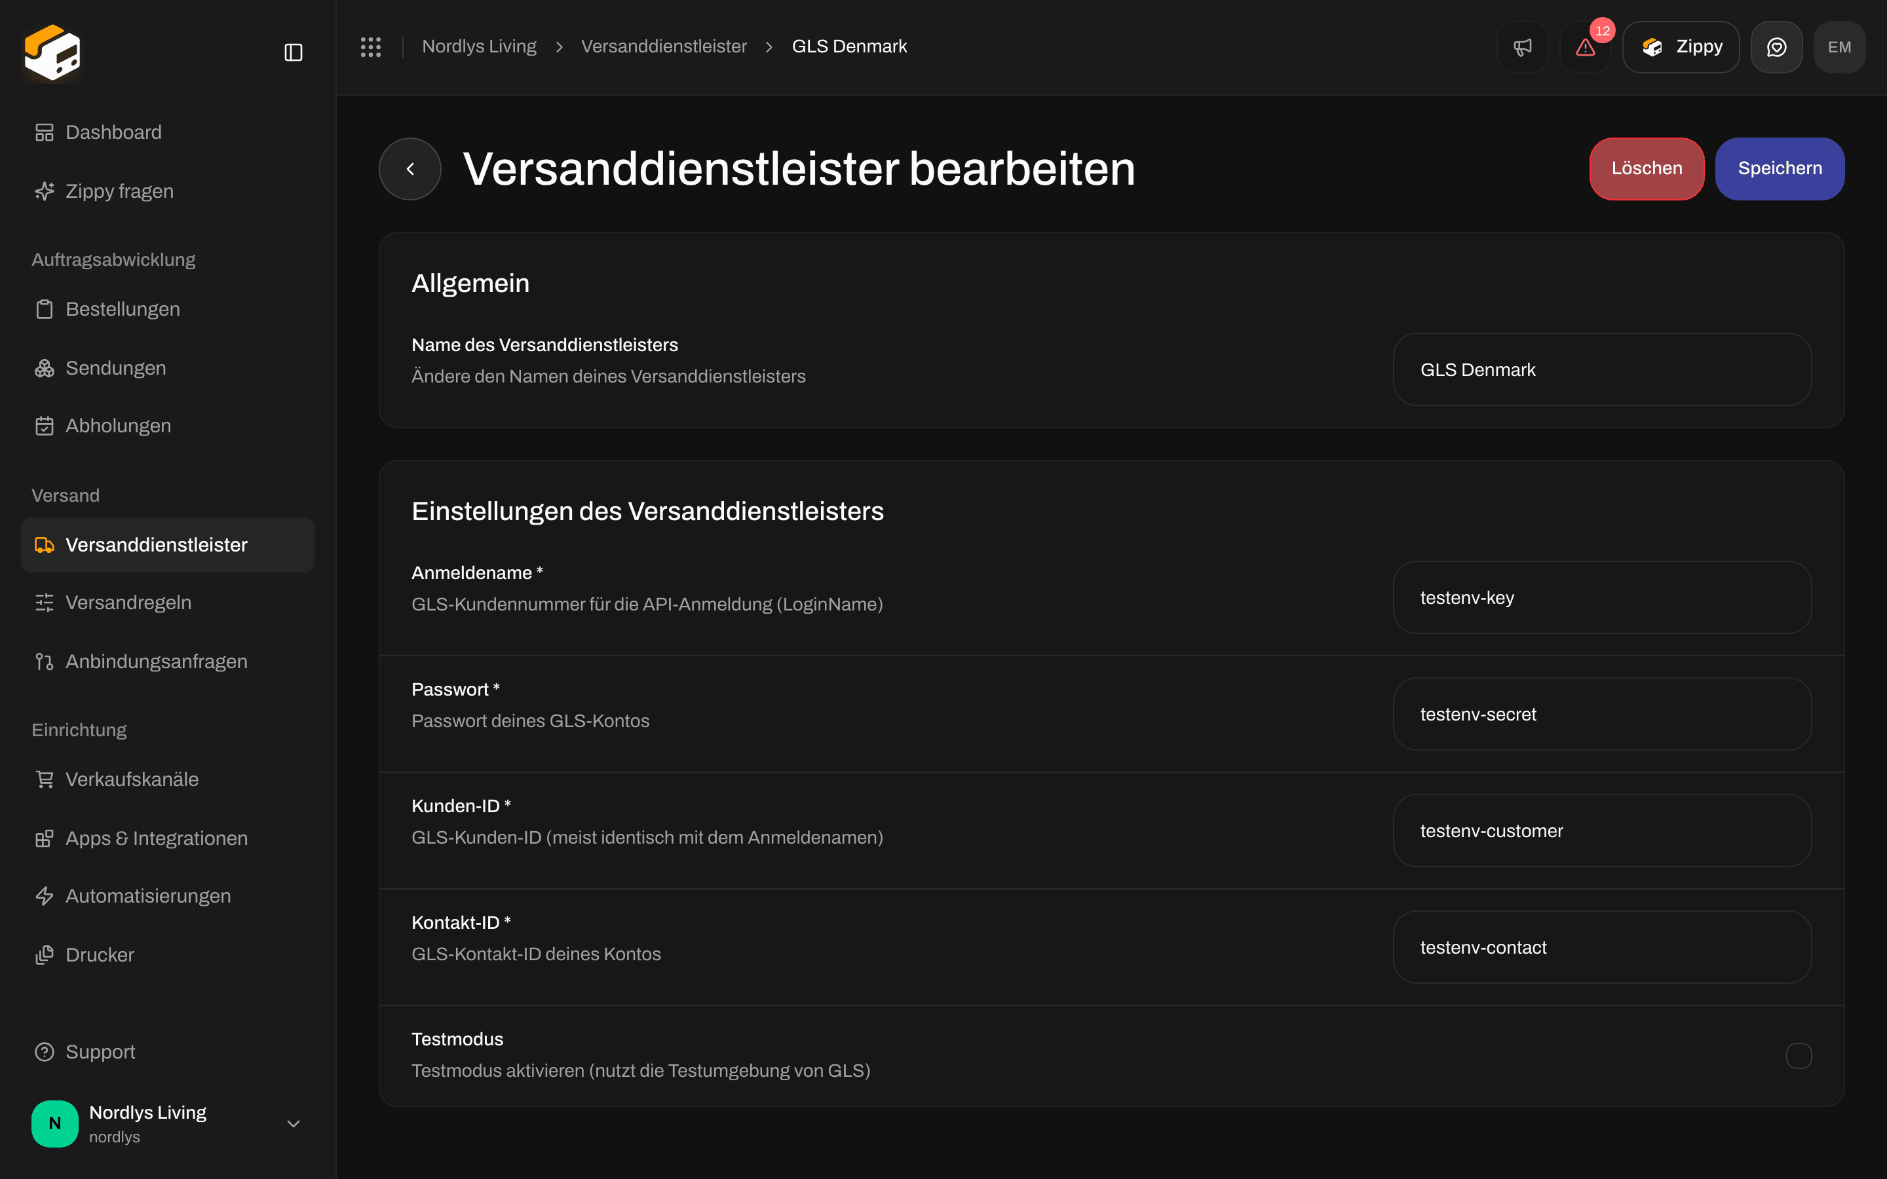The height and width of the screenshot is (1179, 1887).
Task: Click the orange box logo
Action: tap(52, 52)
